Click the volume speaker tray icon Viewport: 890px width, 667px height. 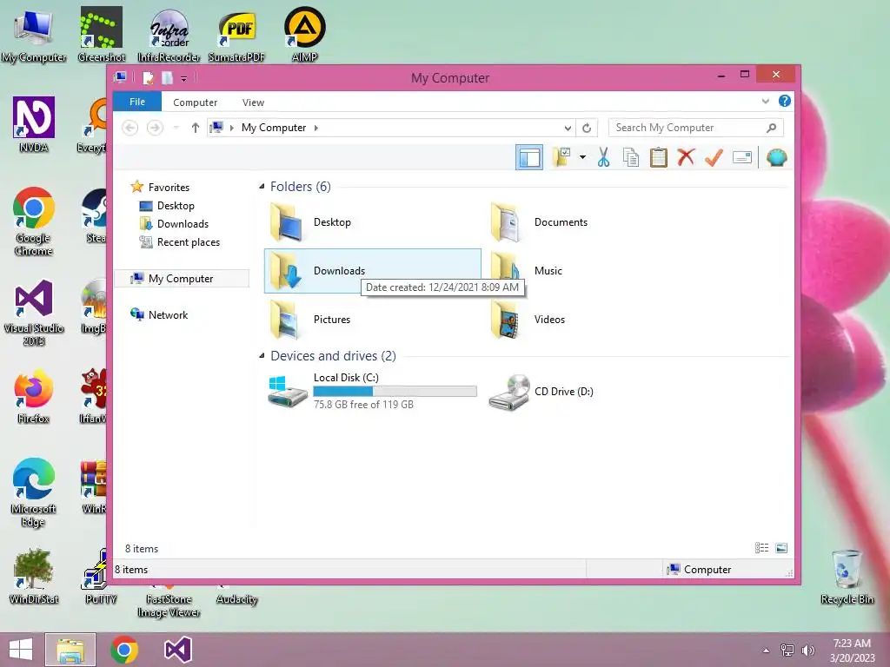tap(807, 650)
